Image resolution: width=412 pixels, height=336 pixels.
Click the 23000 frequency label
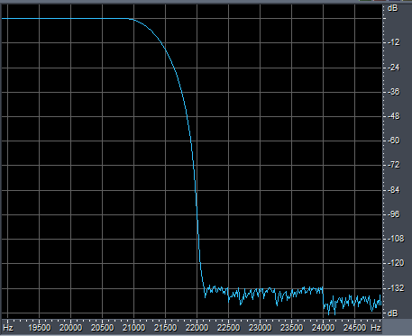260,327
